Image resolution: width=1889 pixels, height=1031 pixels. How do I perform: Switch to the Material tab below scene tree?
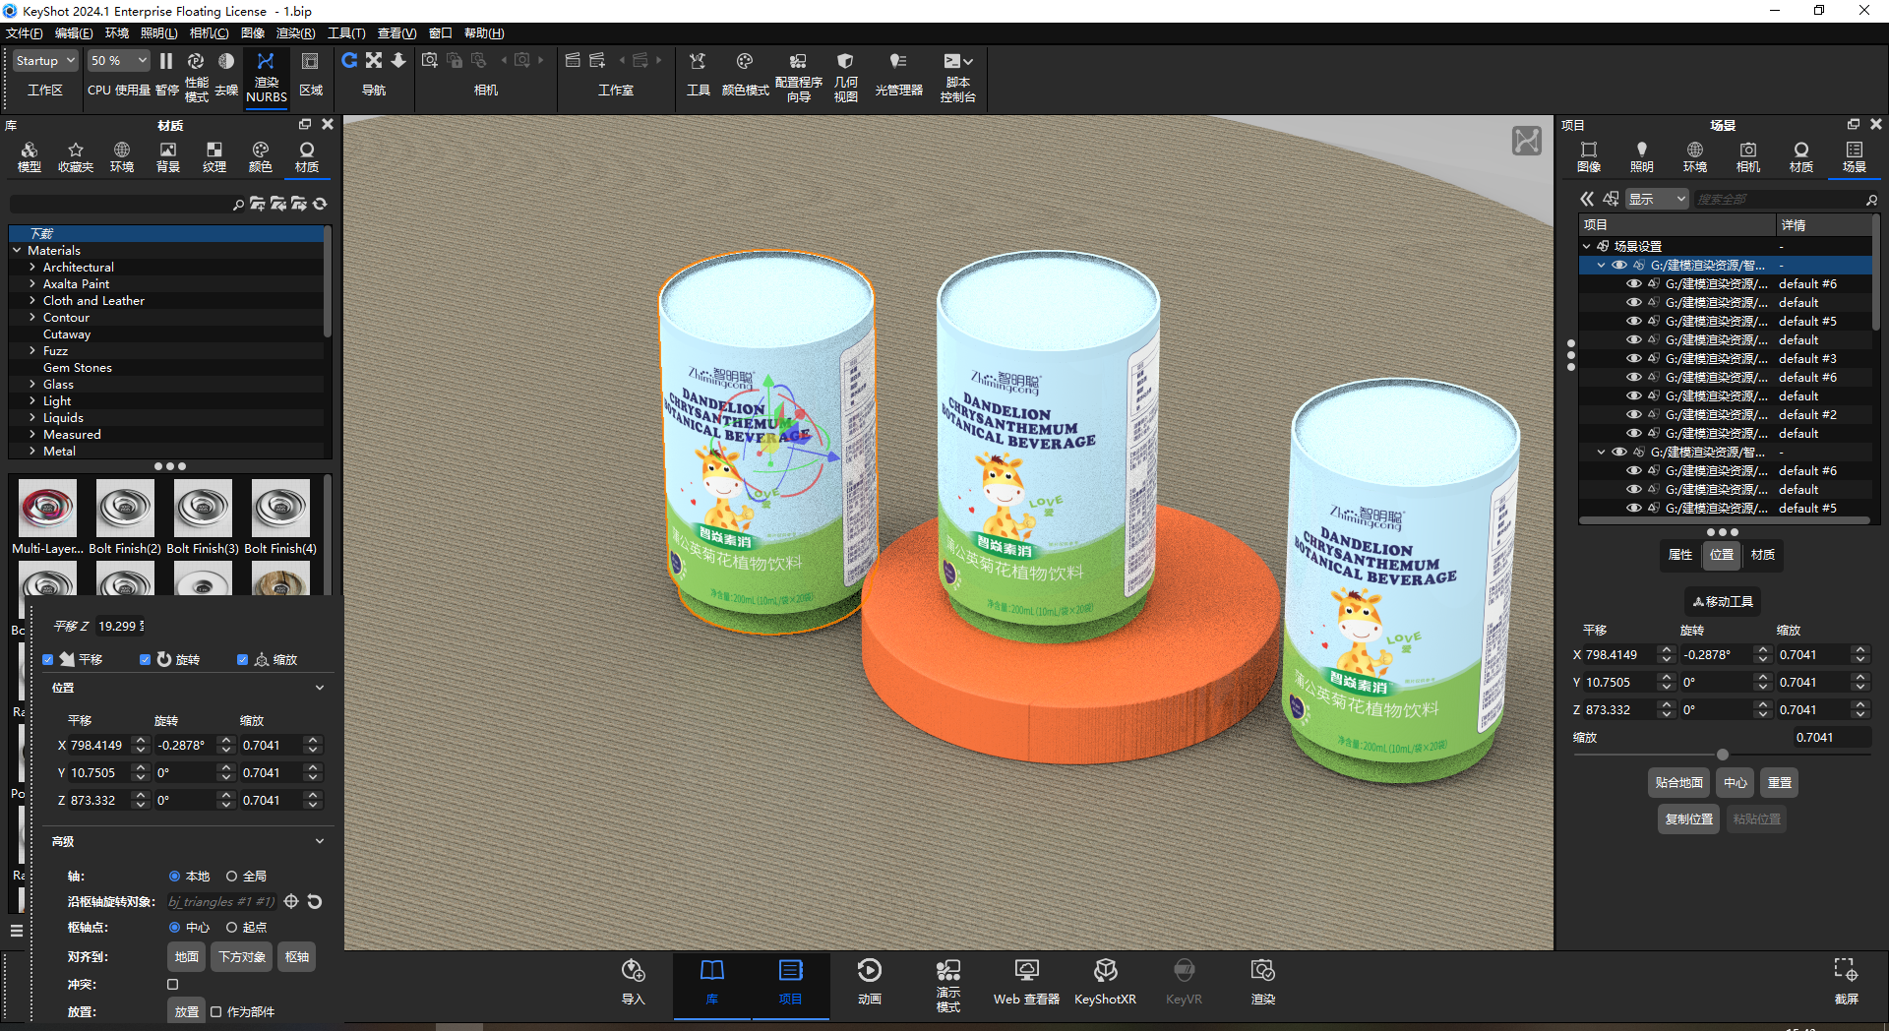[1763, 555]
